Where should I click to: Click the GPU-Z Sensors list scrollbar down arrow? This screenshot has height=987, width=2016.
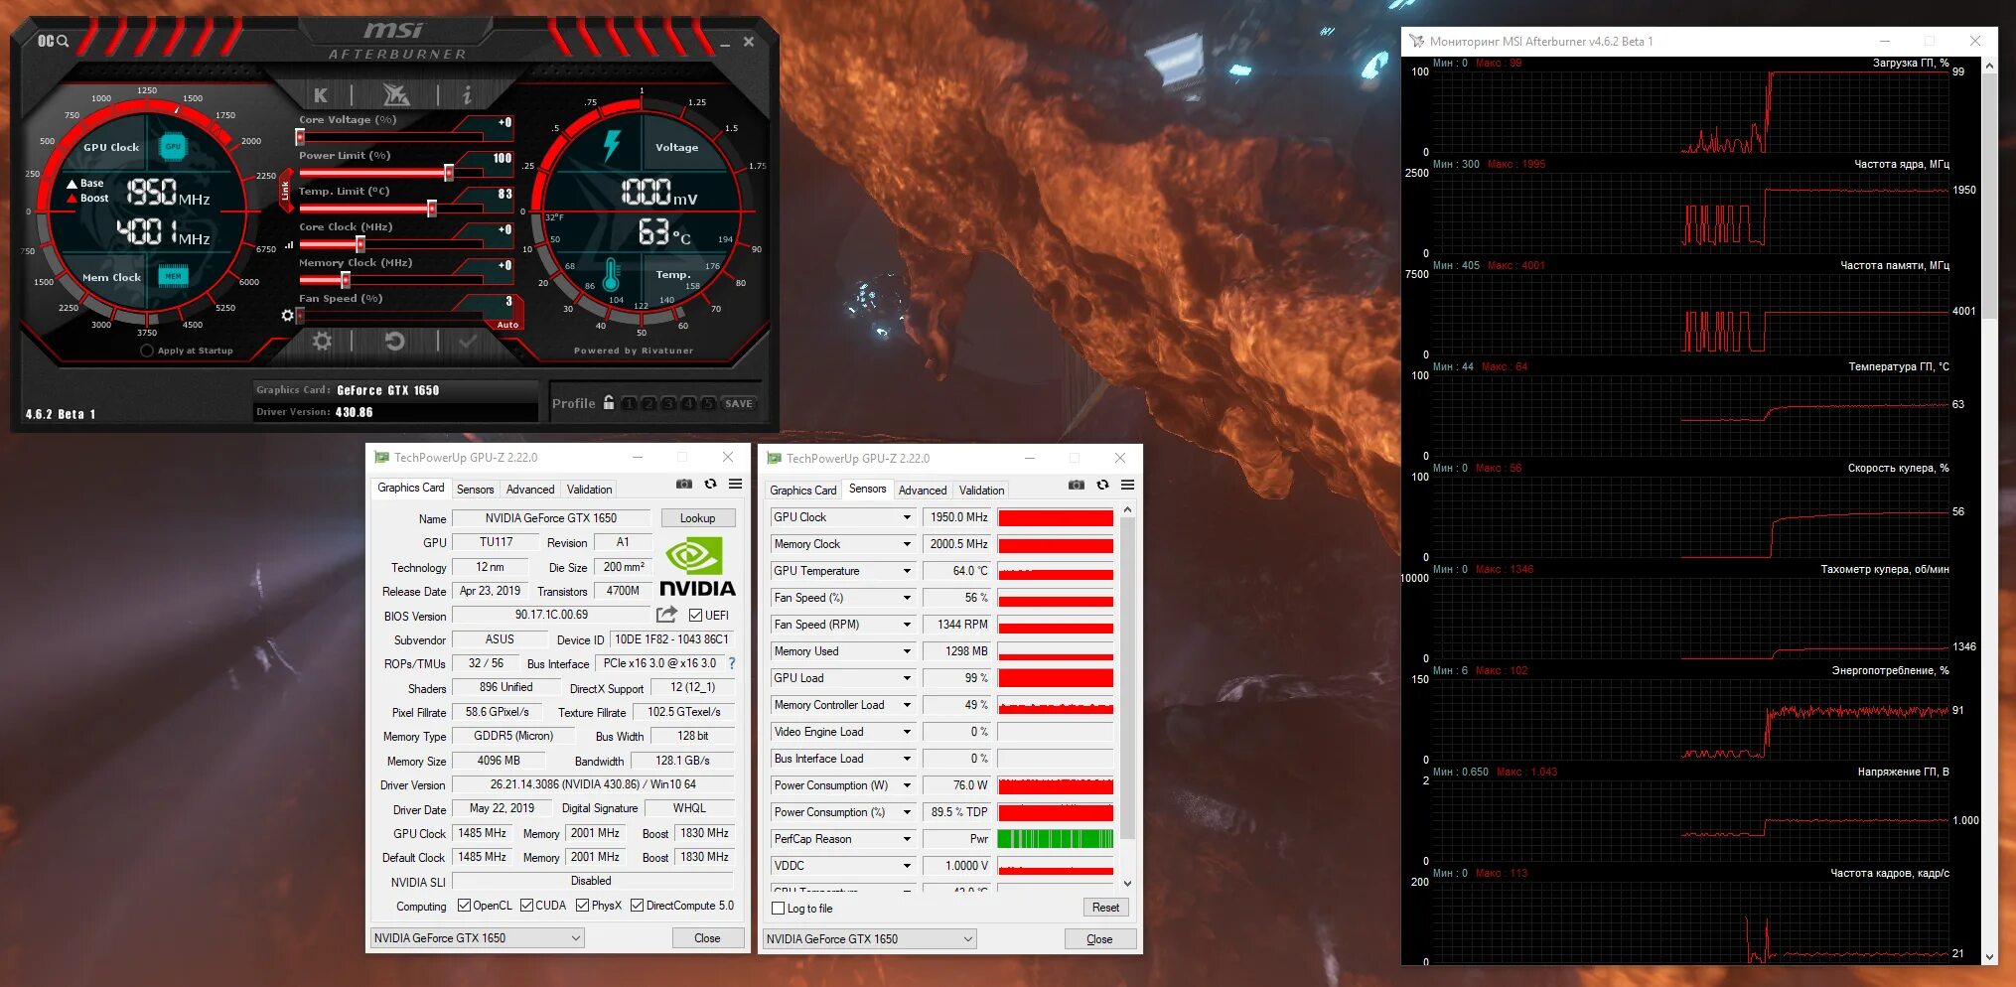point(1127,883)
